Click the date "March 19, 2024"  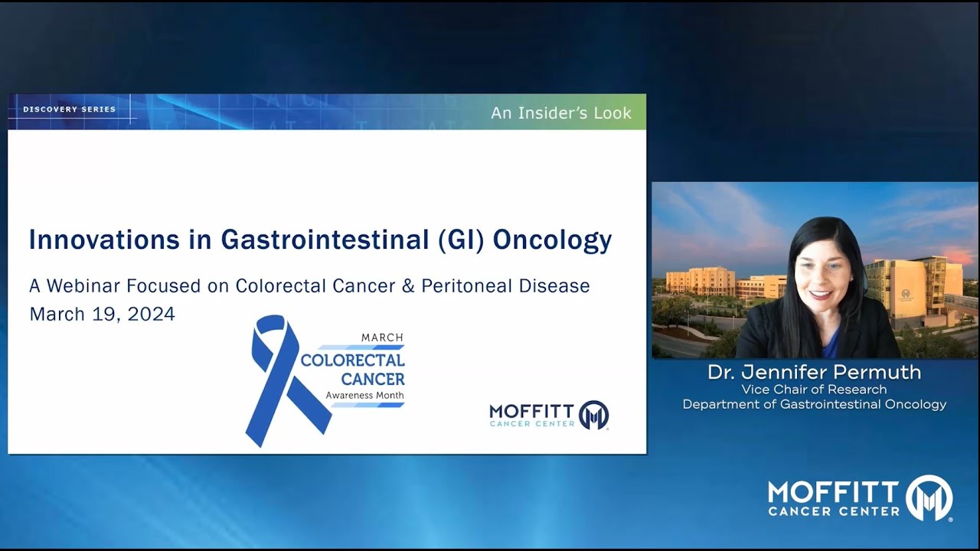(x=102, y=314)
